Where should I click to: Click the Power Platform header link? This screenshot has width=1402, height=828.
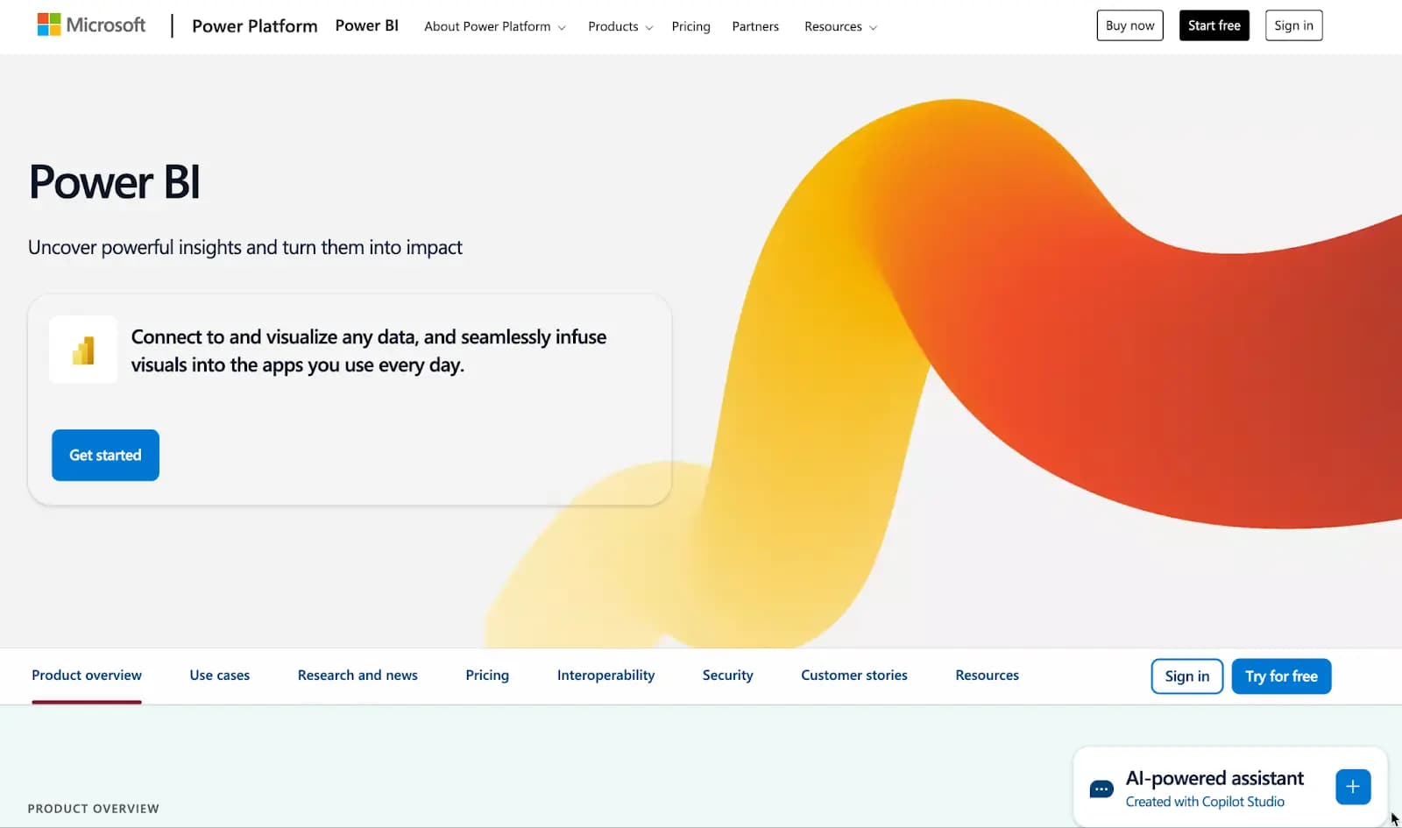coord(254,26)
